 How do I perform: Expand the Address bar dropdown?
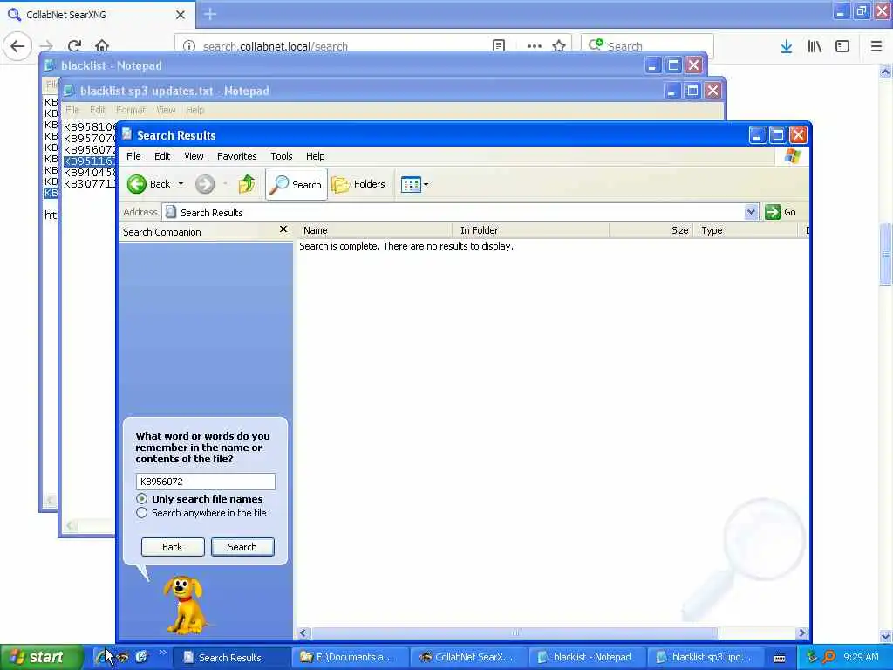click(x=751, y=212)
